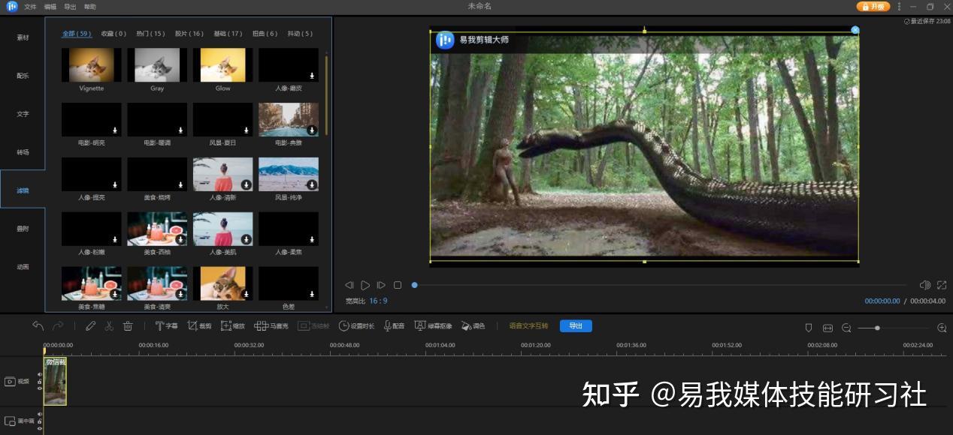
Task: Fit timeline to window width
Action: [x=827, y=328]
